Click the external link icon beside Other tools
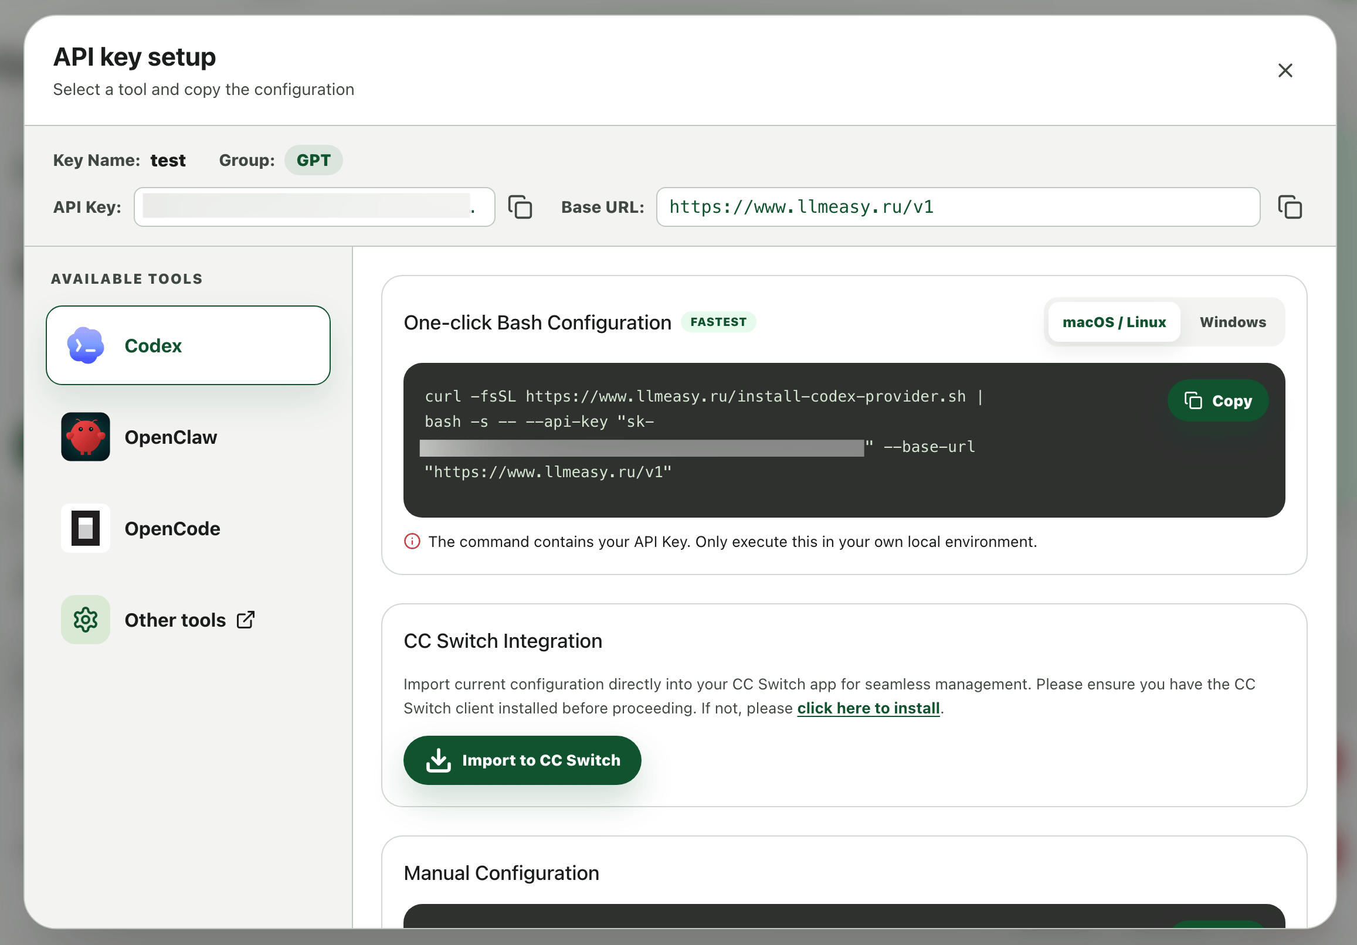The image size is (1357, 945). pyautogui.click(x=246, y=620)
